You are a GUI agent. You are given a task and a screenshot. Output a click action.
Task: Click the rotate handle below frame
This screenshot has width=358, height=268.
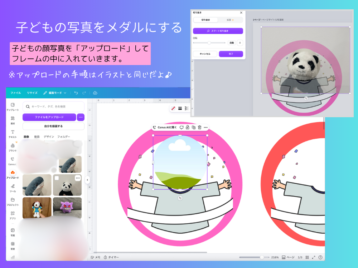180,198
